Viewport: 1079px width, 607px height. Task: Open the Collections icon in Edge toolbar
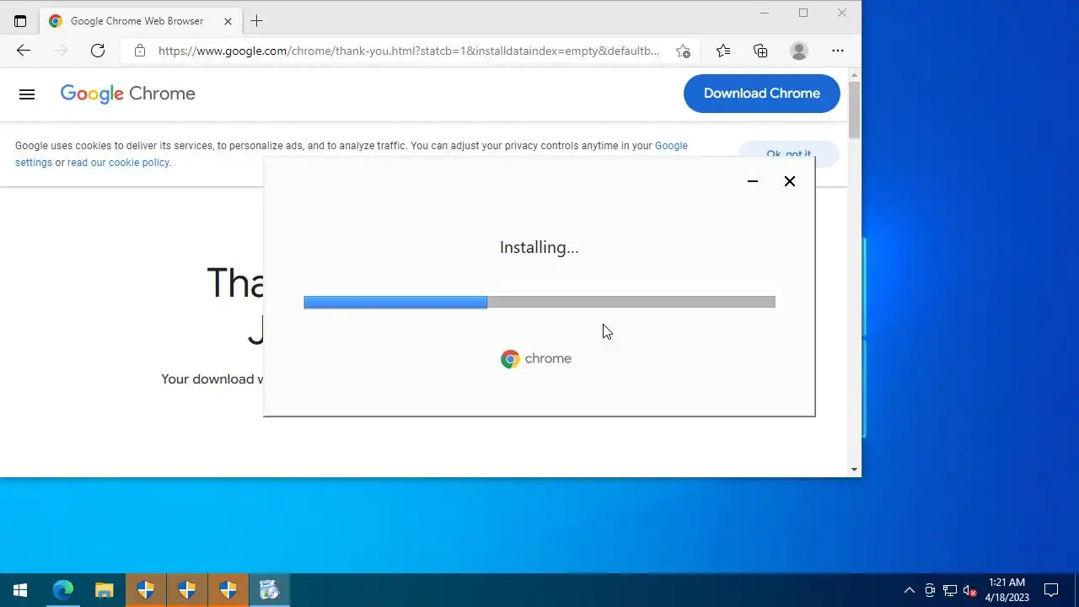tap(760, 51)
